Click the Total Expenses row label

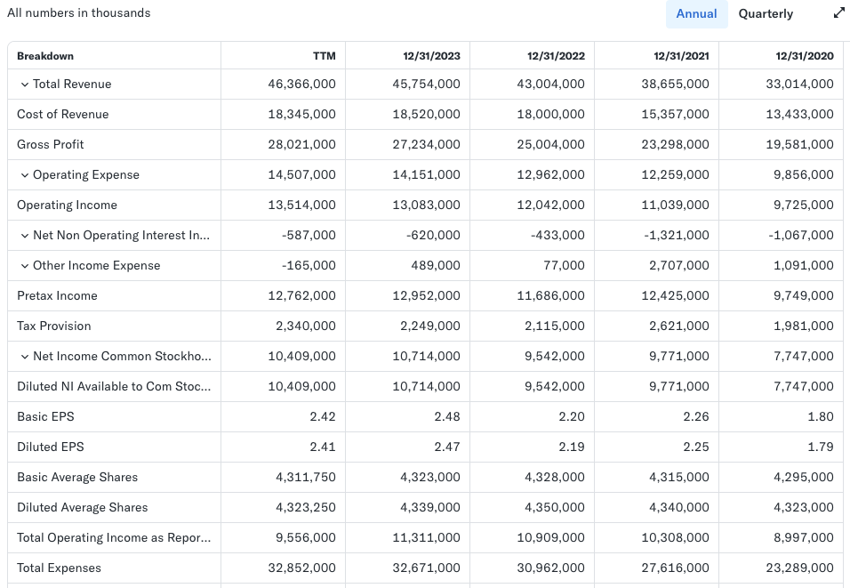[59, 568]
